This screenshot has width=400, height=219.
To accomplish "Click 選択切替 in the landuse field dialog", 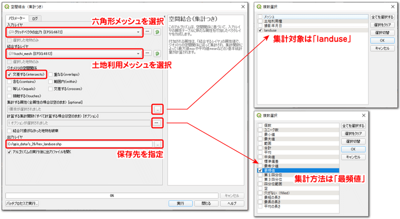I will tap(382, 32).
